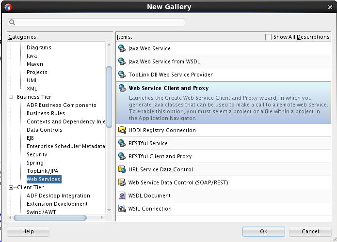337x242 pixels.
Task: Click the RESTful Service icon
Action: click(x=122, y=143)
